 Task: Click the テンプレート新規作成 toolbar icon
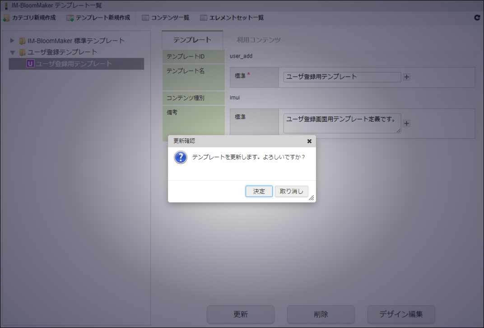tap(70, 18)
